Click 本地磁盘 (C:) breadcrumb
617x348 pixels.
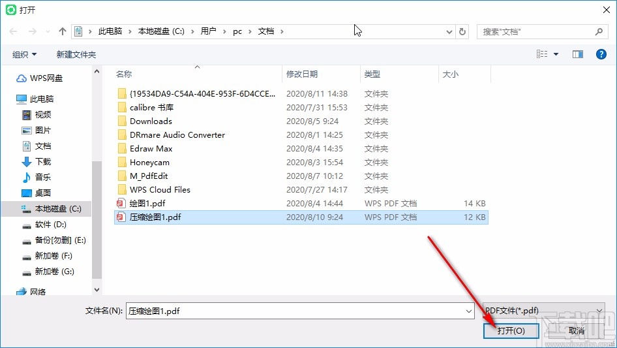161,31
